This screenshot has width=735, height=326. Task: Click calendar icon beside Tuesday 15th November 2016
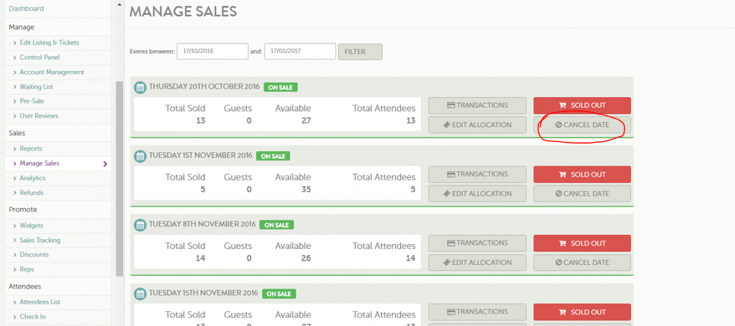click(140, 294)
